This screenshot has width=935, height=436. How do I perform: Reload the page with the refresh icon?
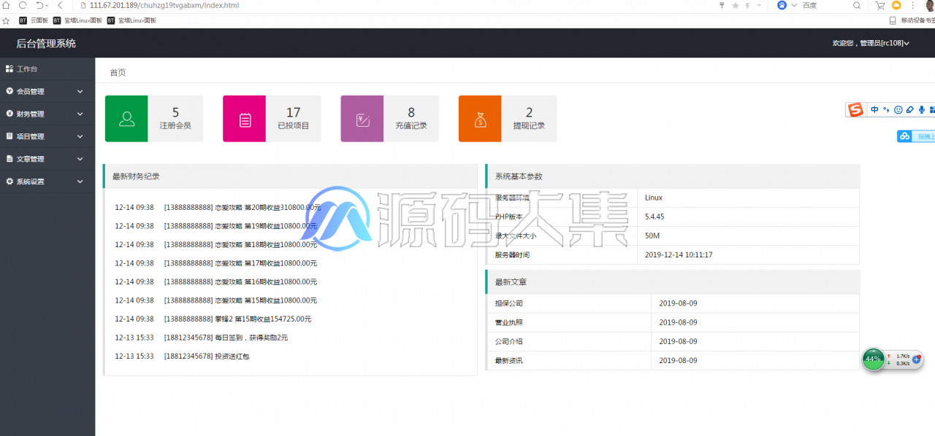pyautogui.click(x=23, y=5)
